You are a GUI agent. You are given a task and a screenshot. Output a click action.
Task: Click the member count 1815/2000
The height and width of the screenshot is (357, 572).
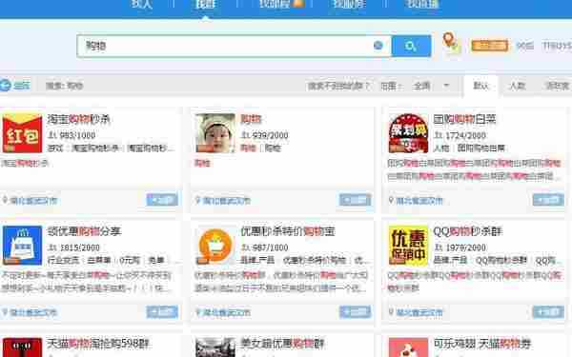(79, 248)
